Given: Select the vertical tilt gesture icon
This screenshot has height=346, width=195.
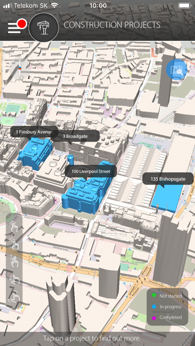Looking at the screenshot, I should (x=14, y=260).
